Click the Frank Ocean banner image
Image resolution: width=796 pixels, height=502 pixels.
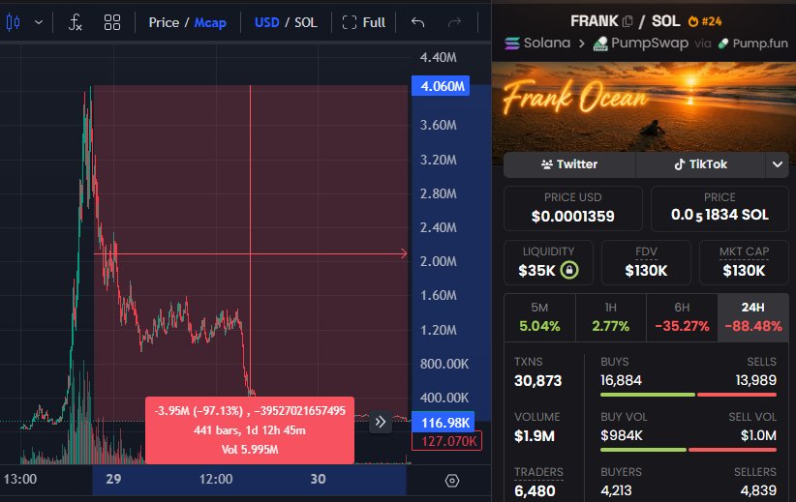(644, 106)
